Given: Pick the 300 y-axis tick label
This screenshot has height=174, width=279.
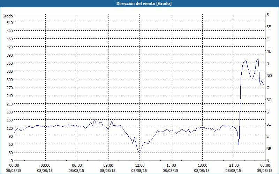Looking at the screenshot, I should (10, 80).
